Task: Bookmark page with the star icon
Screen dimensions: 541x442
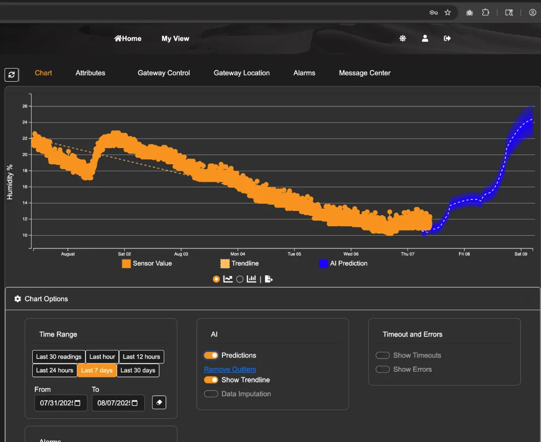Action: pyautogui.click(x=447, y=13)
